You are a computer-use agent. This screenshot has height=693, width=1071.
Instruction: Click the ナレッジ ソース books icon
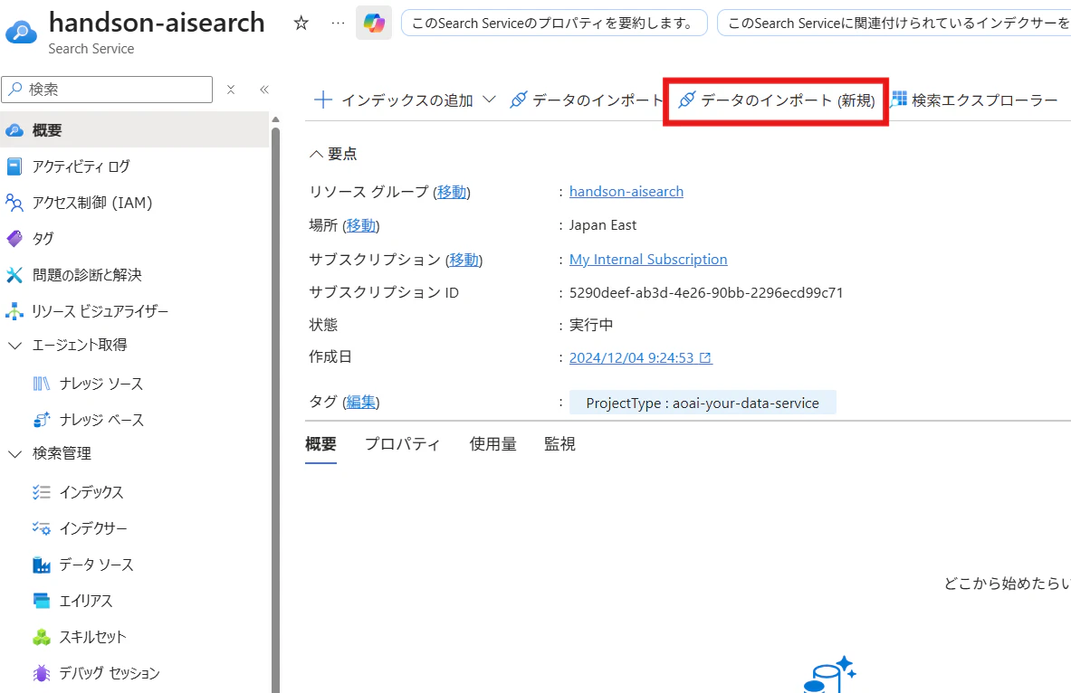tap(42, 384)
